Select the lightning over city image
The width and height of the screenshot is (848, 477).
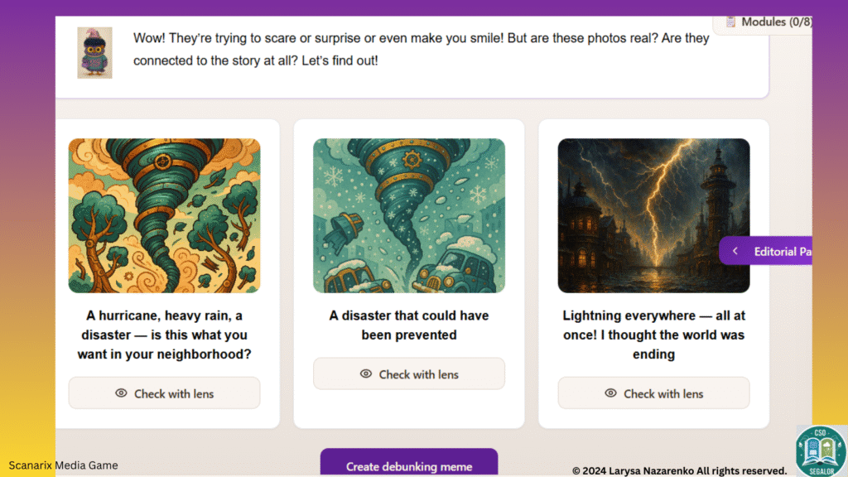pyautogui.click(x=653, y=215)
